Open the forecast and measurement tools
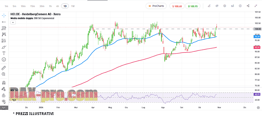The image size is (262, 116). (x=4, y=41)
